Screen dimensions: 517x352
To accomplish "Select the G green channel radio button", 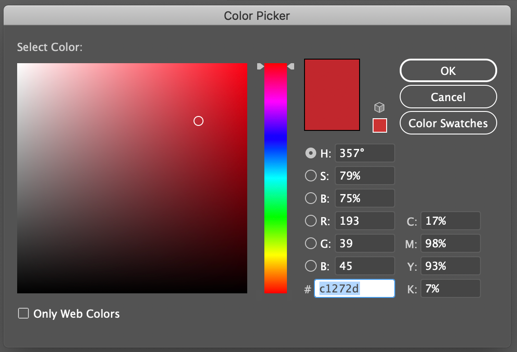I will tap(311, 243).
